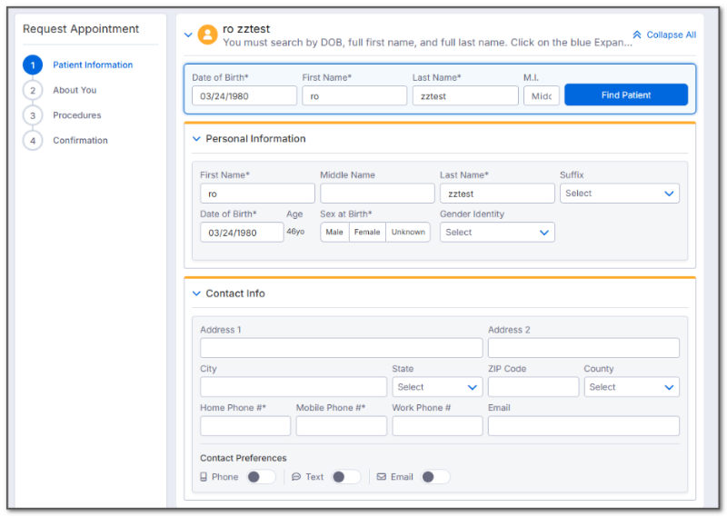The width and height of the screenshot is (727, 517).
Task: Go to Patient Information step
Action: (93, 65)
